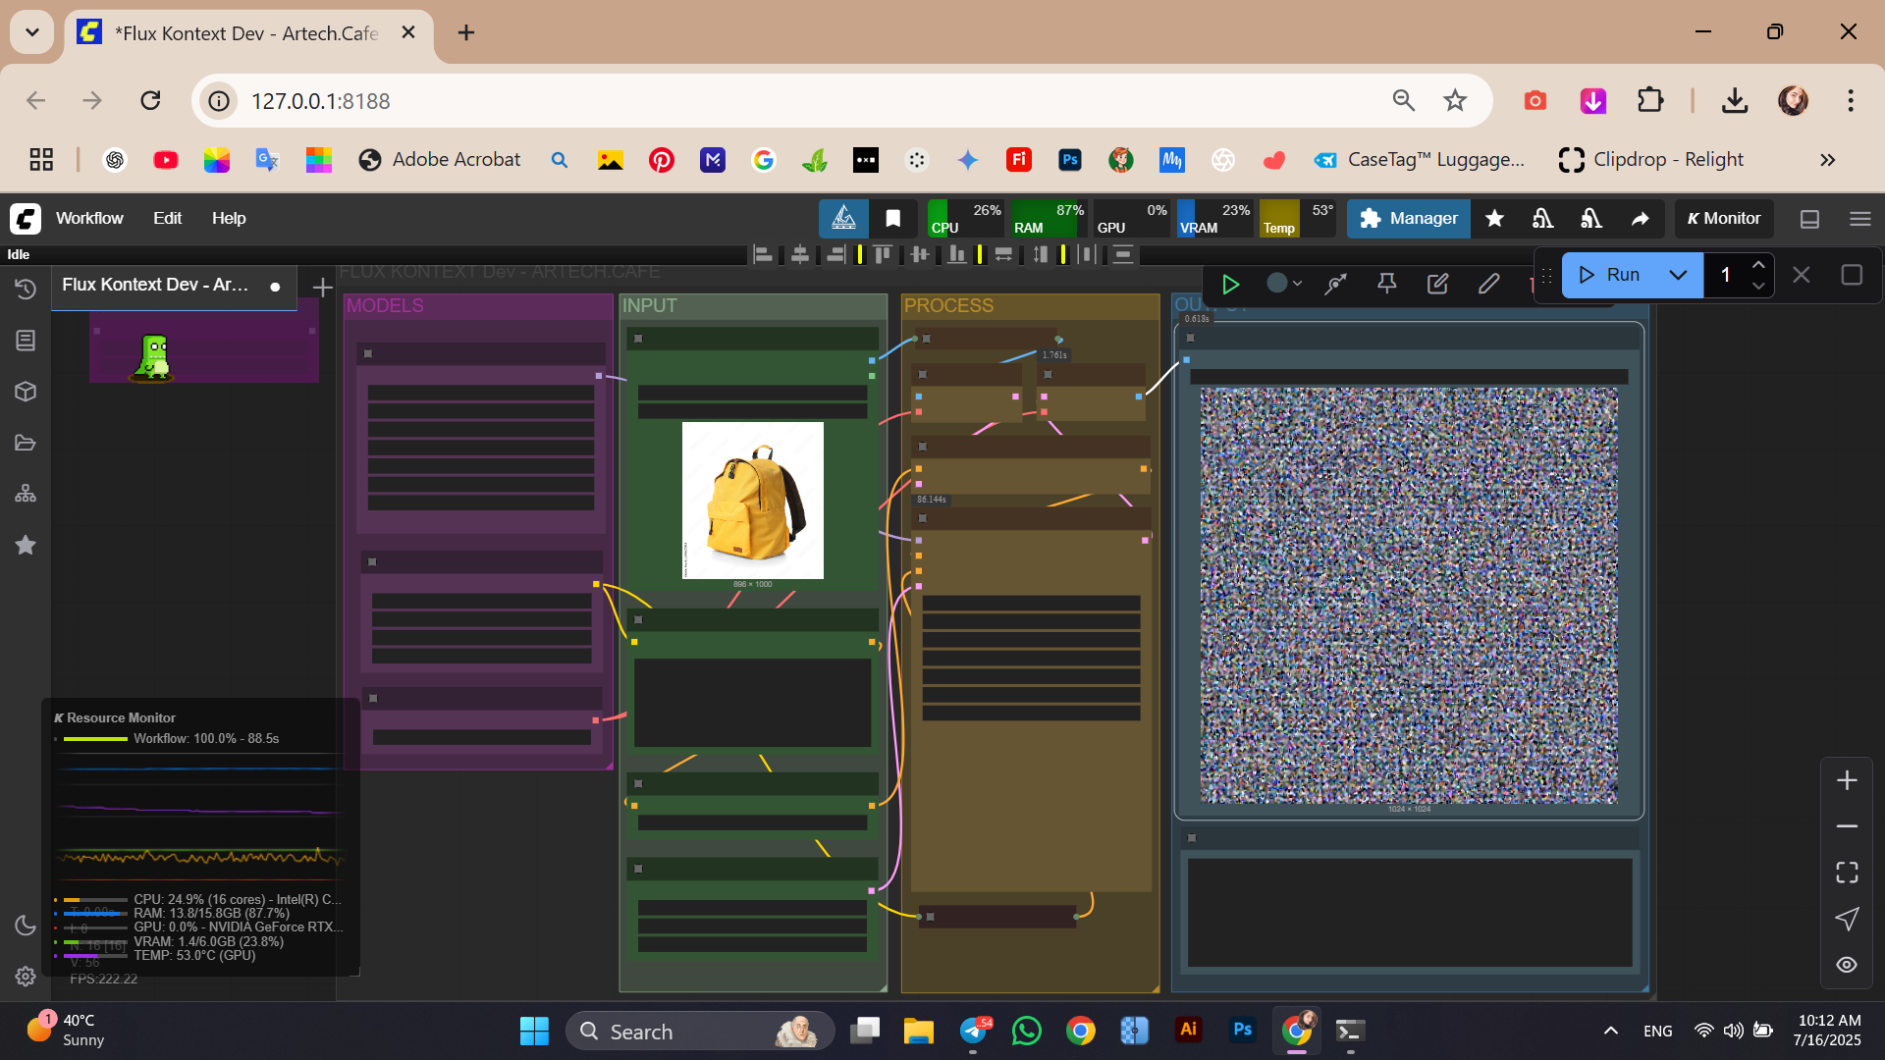
Task: Open the node color circle dropdown
Action: pos(1283,284)
